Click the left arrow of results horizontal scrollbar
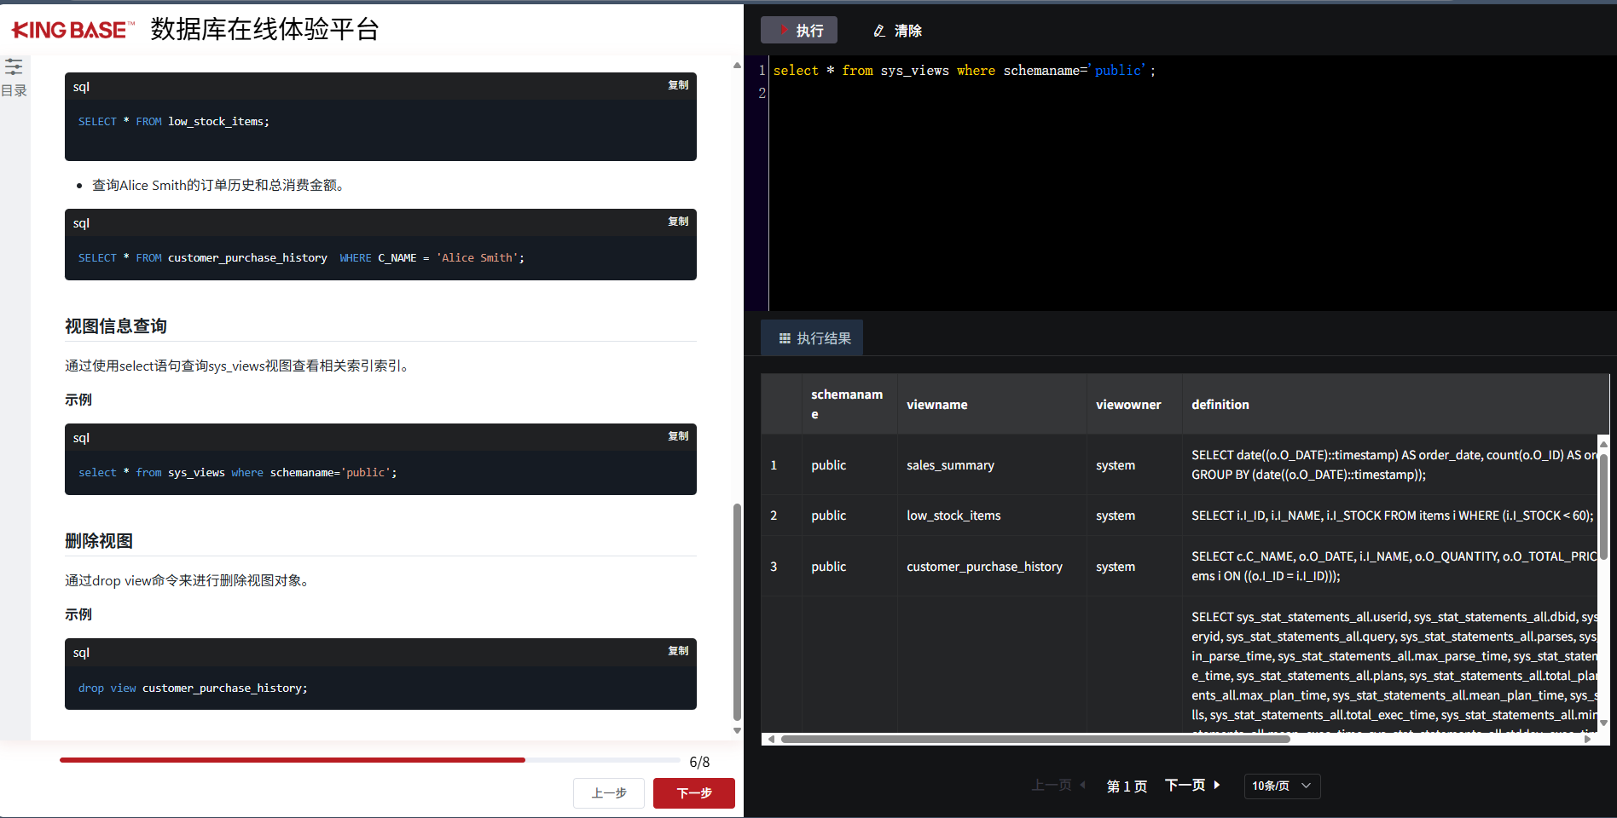Image resolution: width=1617 pixels, height=818 pixels. tap(771, 739)
